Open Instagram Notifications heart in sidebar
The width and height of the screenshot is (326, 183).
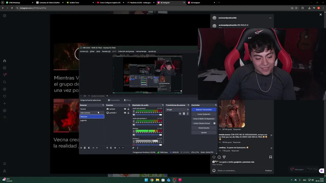(x=5, y=96)
